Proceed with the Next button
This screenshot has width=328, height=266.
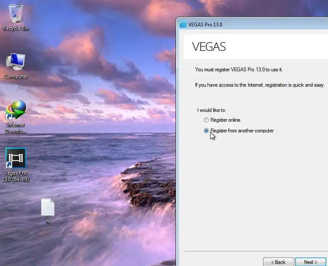point(310,262)
